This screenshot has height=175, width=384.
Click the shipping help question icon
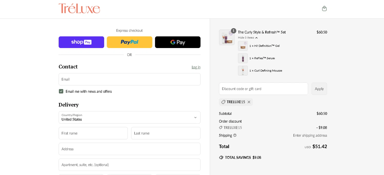pos(235,135)
